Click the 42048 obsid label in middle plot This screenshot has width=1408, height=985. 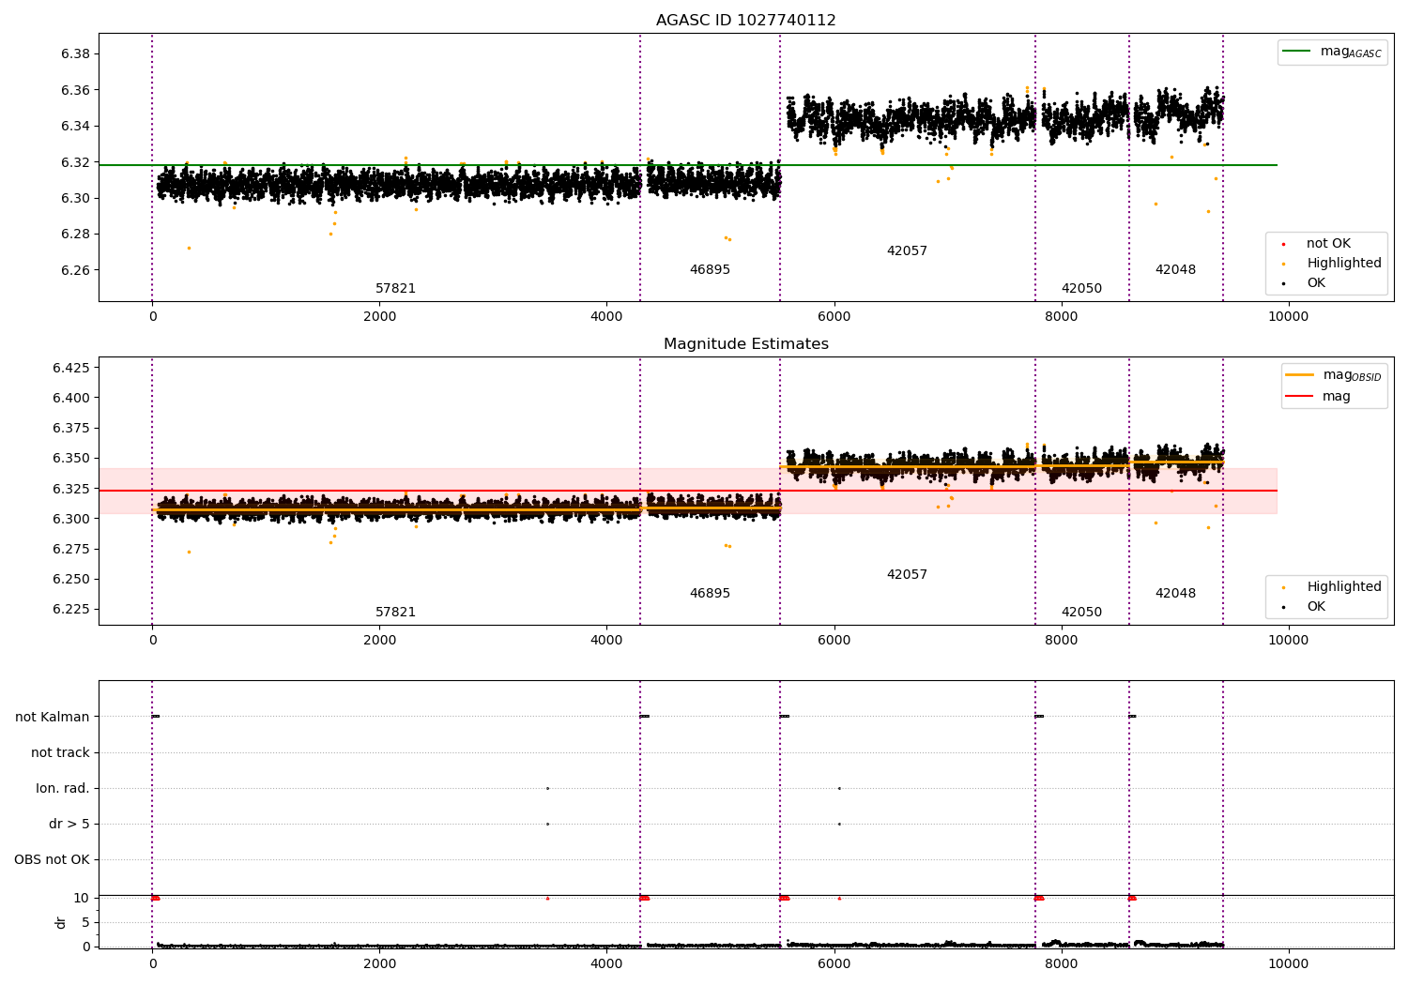[x=1175, y=594]
